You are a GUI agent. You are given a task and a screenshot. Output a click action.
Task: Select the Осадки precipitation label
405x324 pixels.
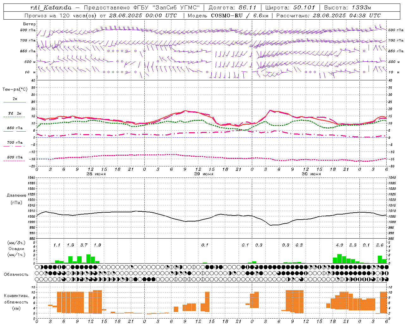16,249
